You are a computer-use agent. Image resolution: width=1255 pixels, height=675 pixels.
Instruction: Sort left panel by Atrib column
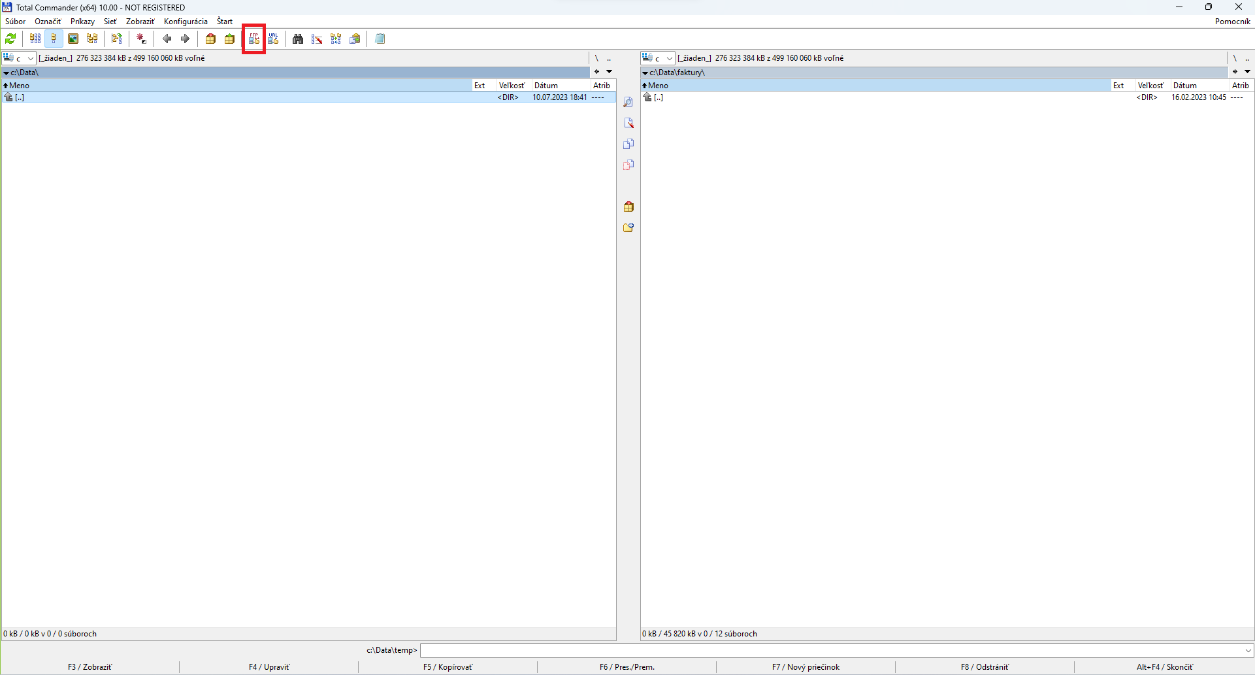[x=602, y=86]
